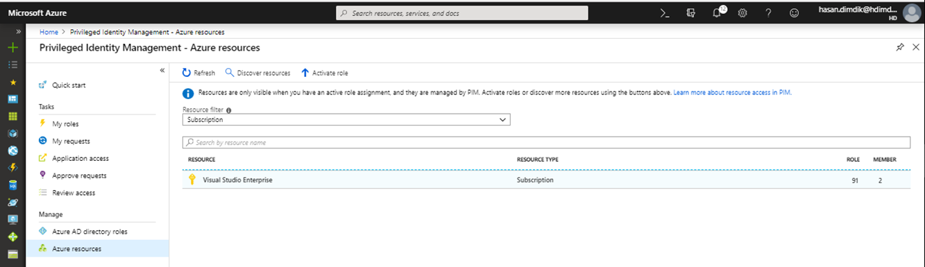The height and width of the screenshot is (267, 925).
Task: Open Directory and subscription filter icon
Action: (x=690, y=12)
